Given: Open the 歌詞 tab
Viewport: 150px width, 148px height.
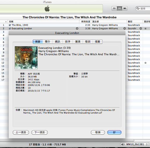Looking at the screenshot, I should 88,42.
